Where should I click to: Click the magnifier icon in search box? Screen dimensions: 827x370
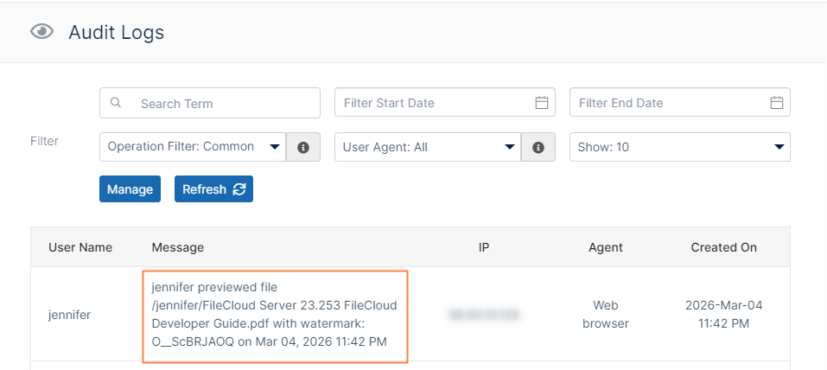click(117, 103)
